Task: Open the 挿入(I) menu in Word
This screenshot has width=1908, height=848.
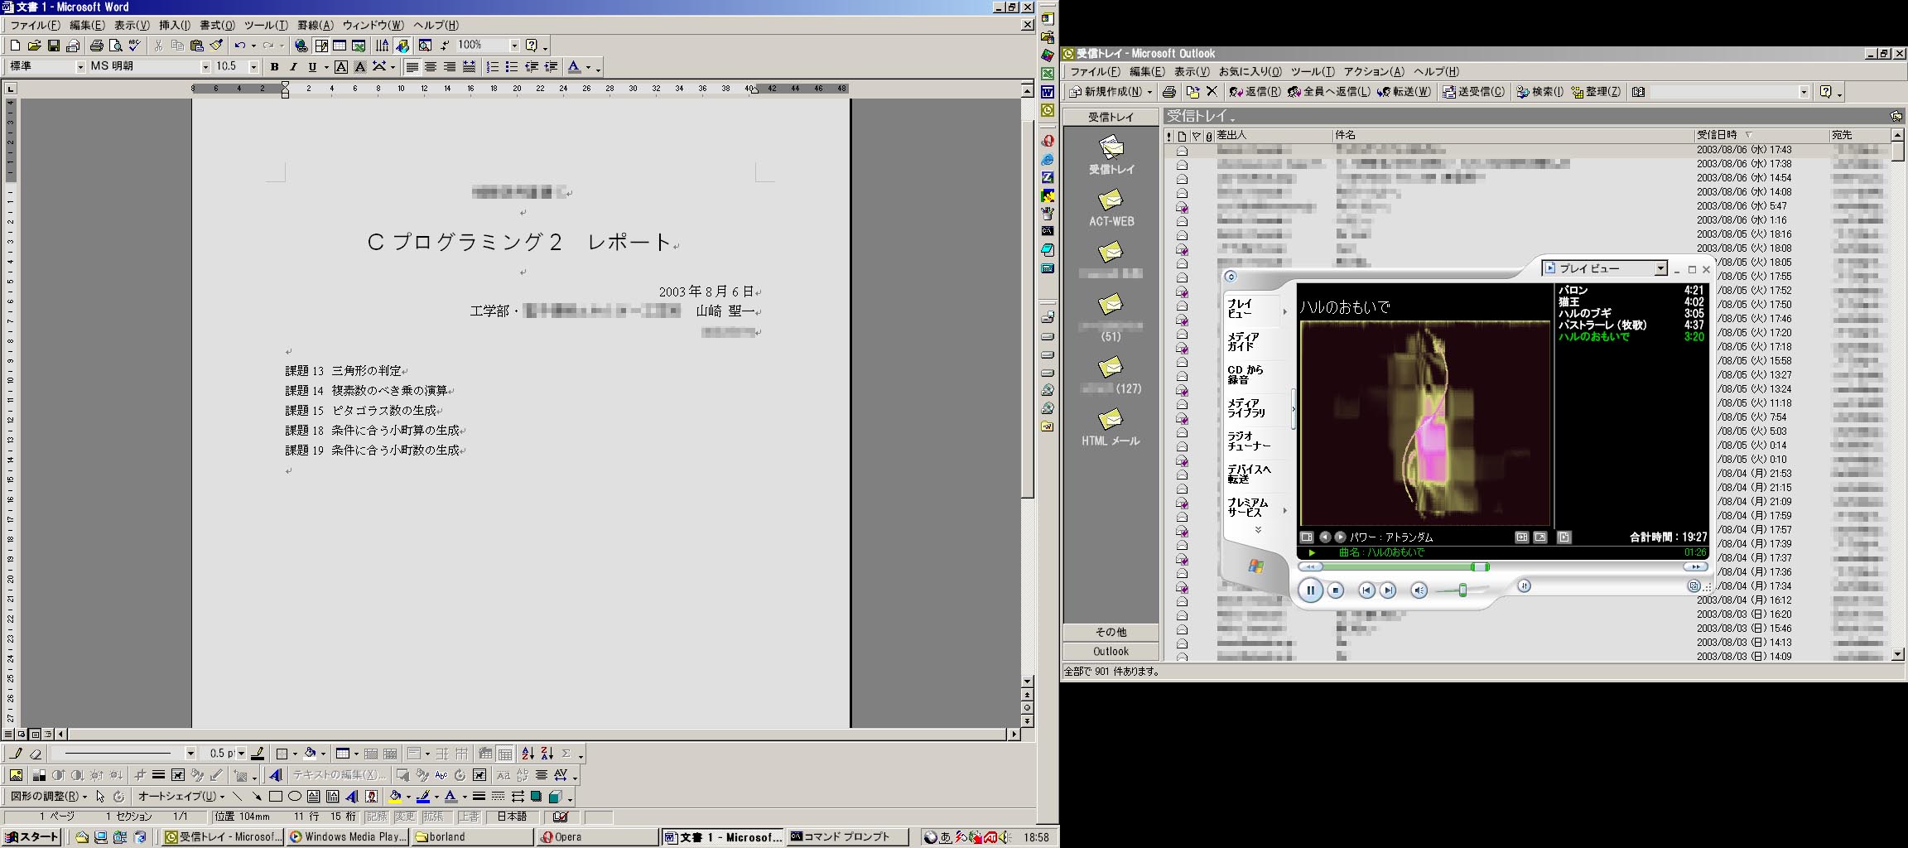Action: click(175, 26)
